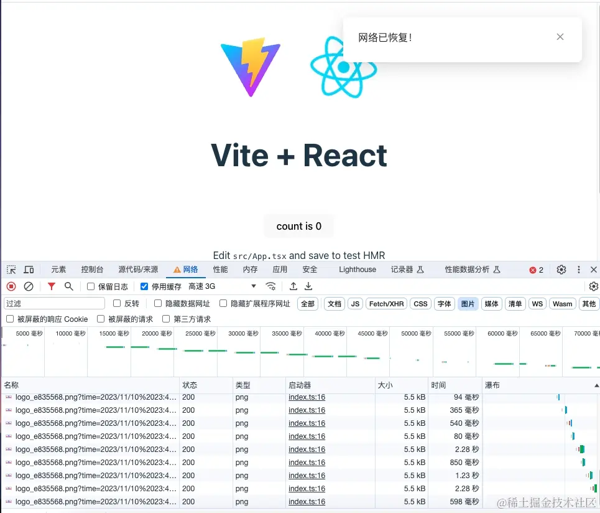Click the React logo
The image size is (600, 513).
tap(343, 67)
